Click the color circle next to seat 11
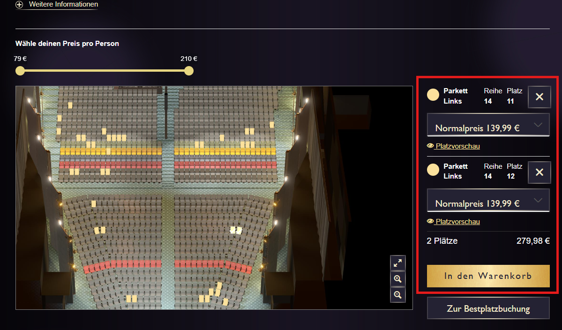 pyautogui.click(x=433, y=95)
